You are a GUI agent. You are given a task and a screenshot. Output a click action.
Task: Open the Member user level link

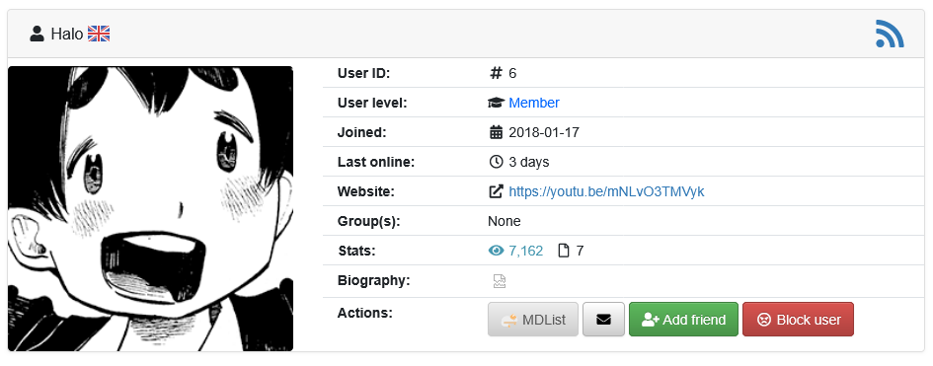click(x=534, y=103)
